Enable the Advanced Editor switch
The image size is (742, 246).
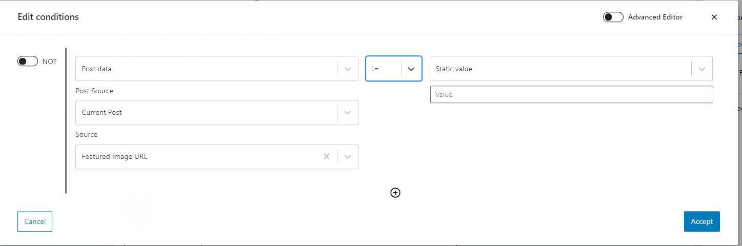click(x=613, y=17)
